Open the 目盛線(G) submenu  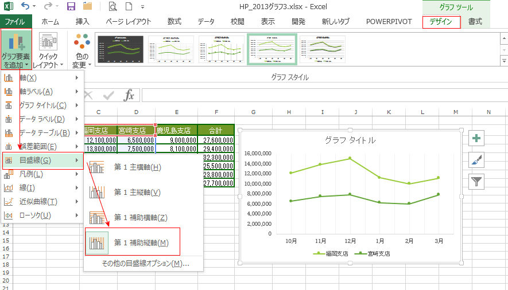pos(43,160)
